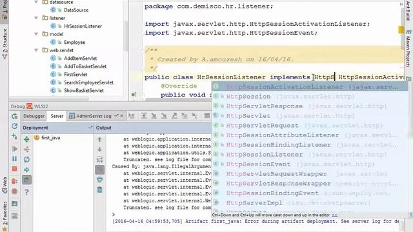
Task: Choose HttpSessionBindingListener completion suggestion
Action: click(310, 145)
